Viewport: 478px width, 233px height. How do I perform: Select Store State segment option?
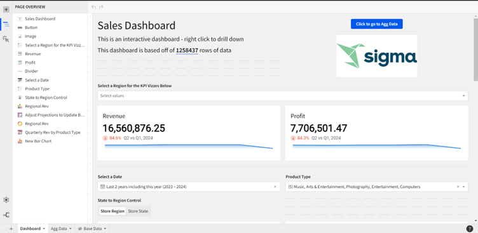click(x=138, y=211)
